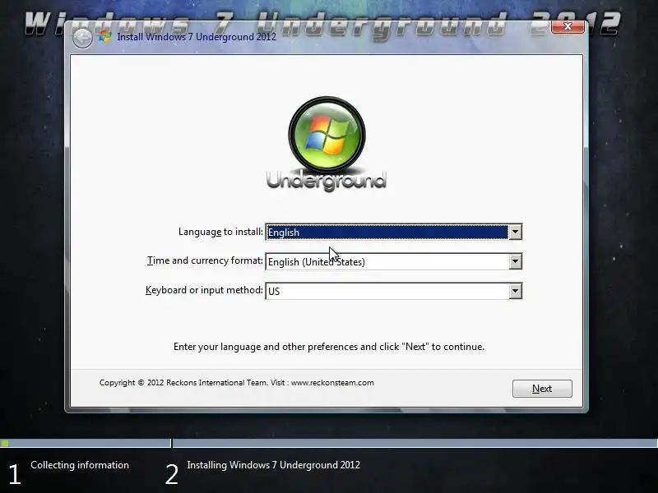
Task: Click the Enter your language instruction text
Action: coord(329,347)
